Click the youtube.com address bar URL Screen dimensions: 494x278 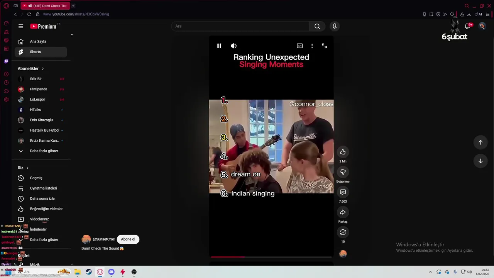(x=76, y=14)
